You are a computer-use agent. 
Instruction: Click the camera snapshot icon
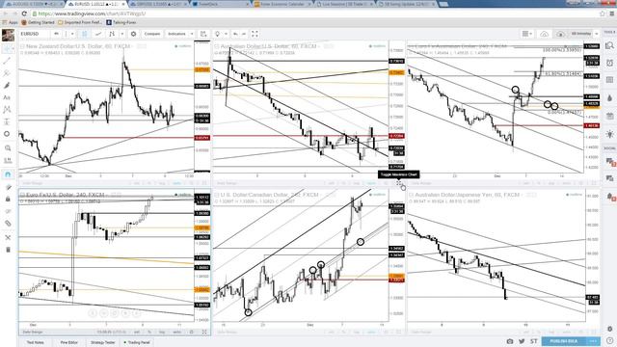pos(510,341)
